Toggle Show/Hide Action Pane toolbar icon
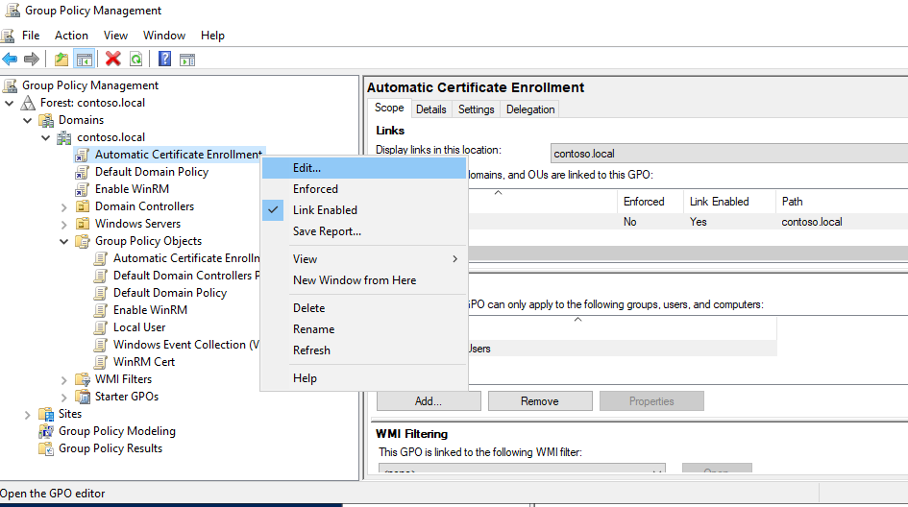The height and width of the screenshot is (507, 908). [x=187, y=60]
